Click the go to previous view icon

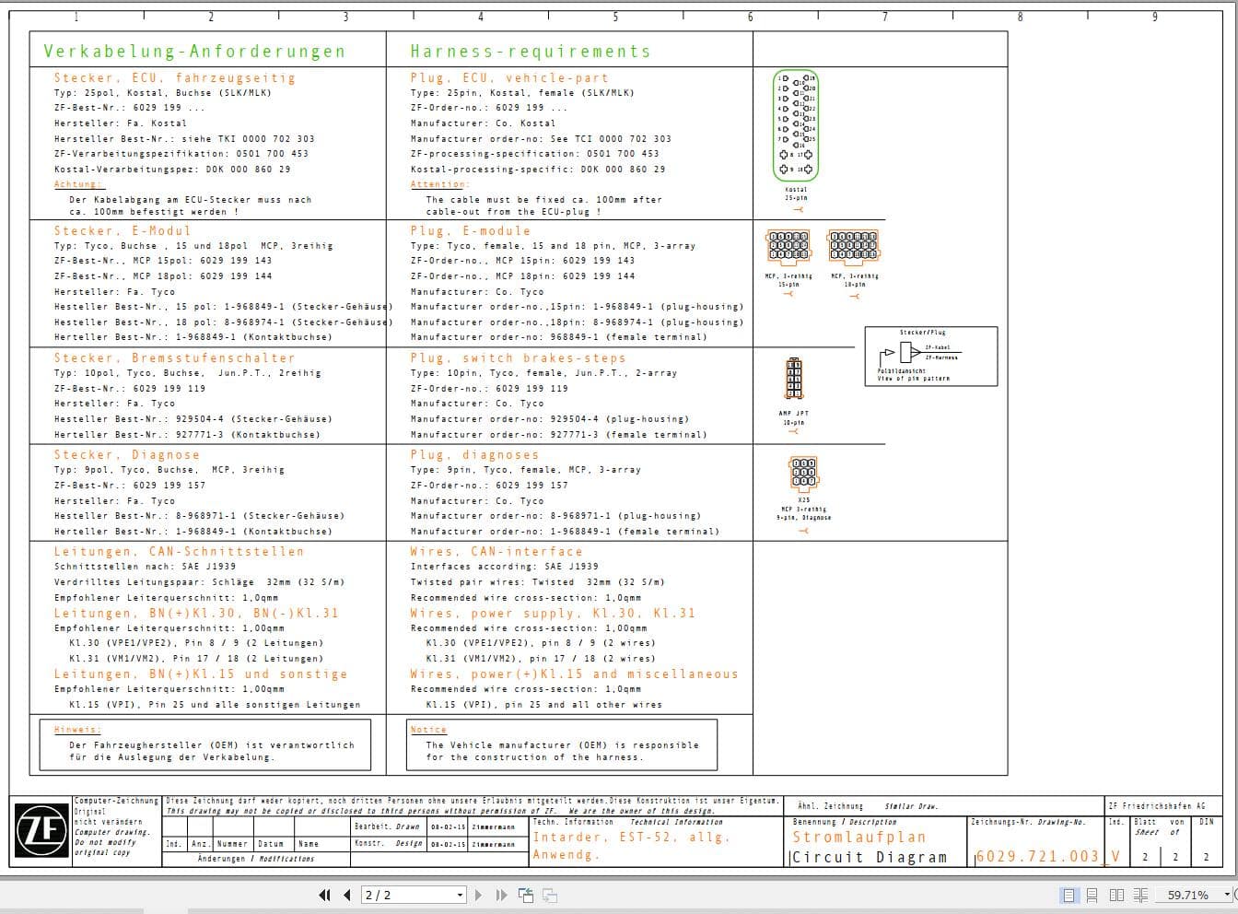(526, 895)
